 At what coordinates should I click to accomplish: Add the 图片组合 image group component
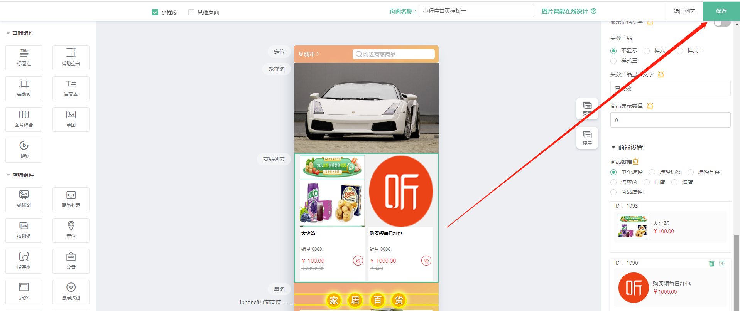24,119
